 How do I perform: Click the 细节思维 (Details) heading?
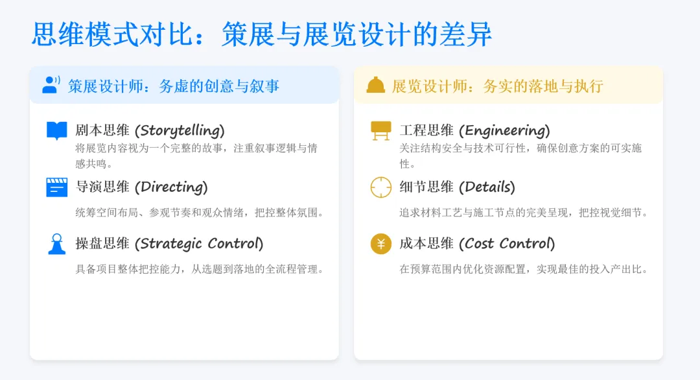click(457, 187)
